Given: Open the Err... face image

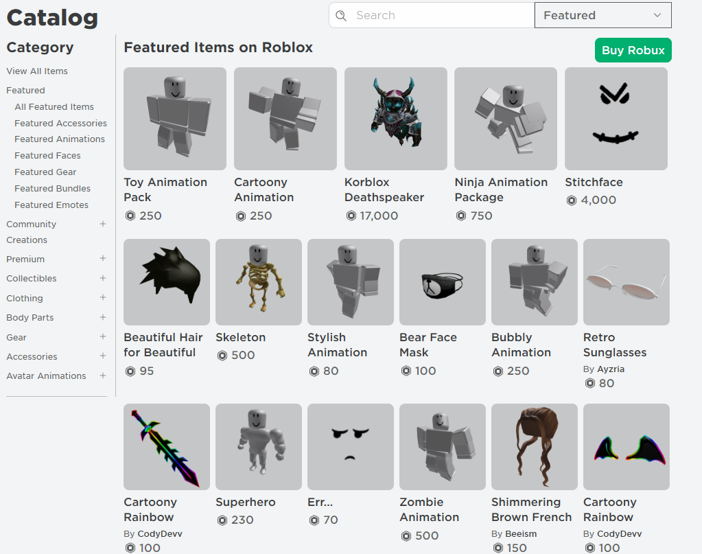Looking at the screenshot, I should [351, 447].
